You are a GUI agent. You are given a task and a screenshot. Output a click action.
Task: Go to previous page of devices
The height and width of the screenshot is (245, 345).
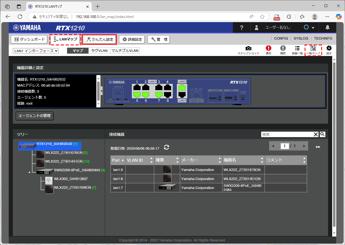[273, 146]
